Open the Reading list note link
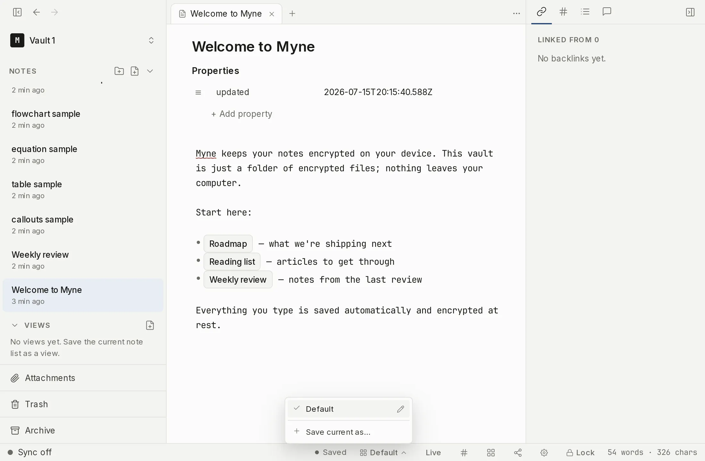The width and height of the screenshot is (705, 461). (232, 262)
